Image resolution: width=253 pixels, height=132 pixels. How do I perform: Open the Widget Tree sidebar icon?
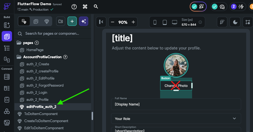[x=7, y=48]
